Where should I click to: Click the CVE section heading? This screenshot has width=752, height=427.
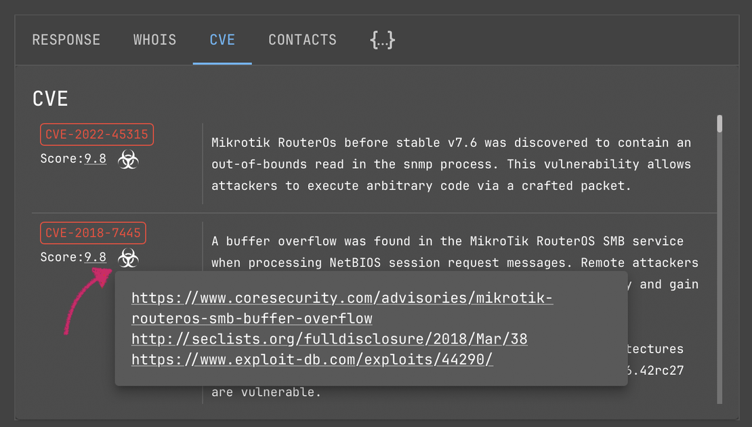(x=49, y=98)
